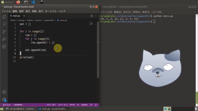Screen dimensions: 198x111
Task: Click the terminal tray icon
Action: tap(169, 109)
